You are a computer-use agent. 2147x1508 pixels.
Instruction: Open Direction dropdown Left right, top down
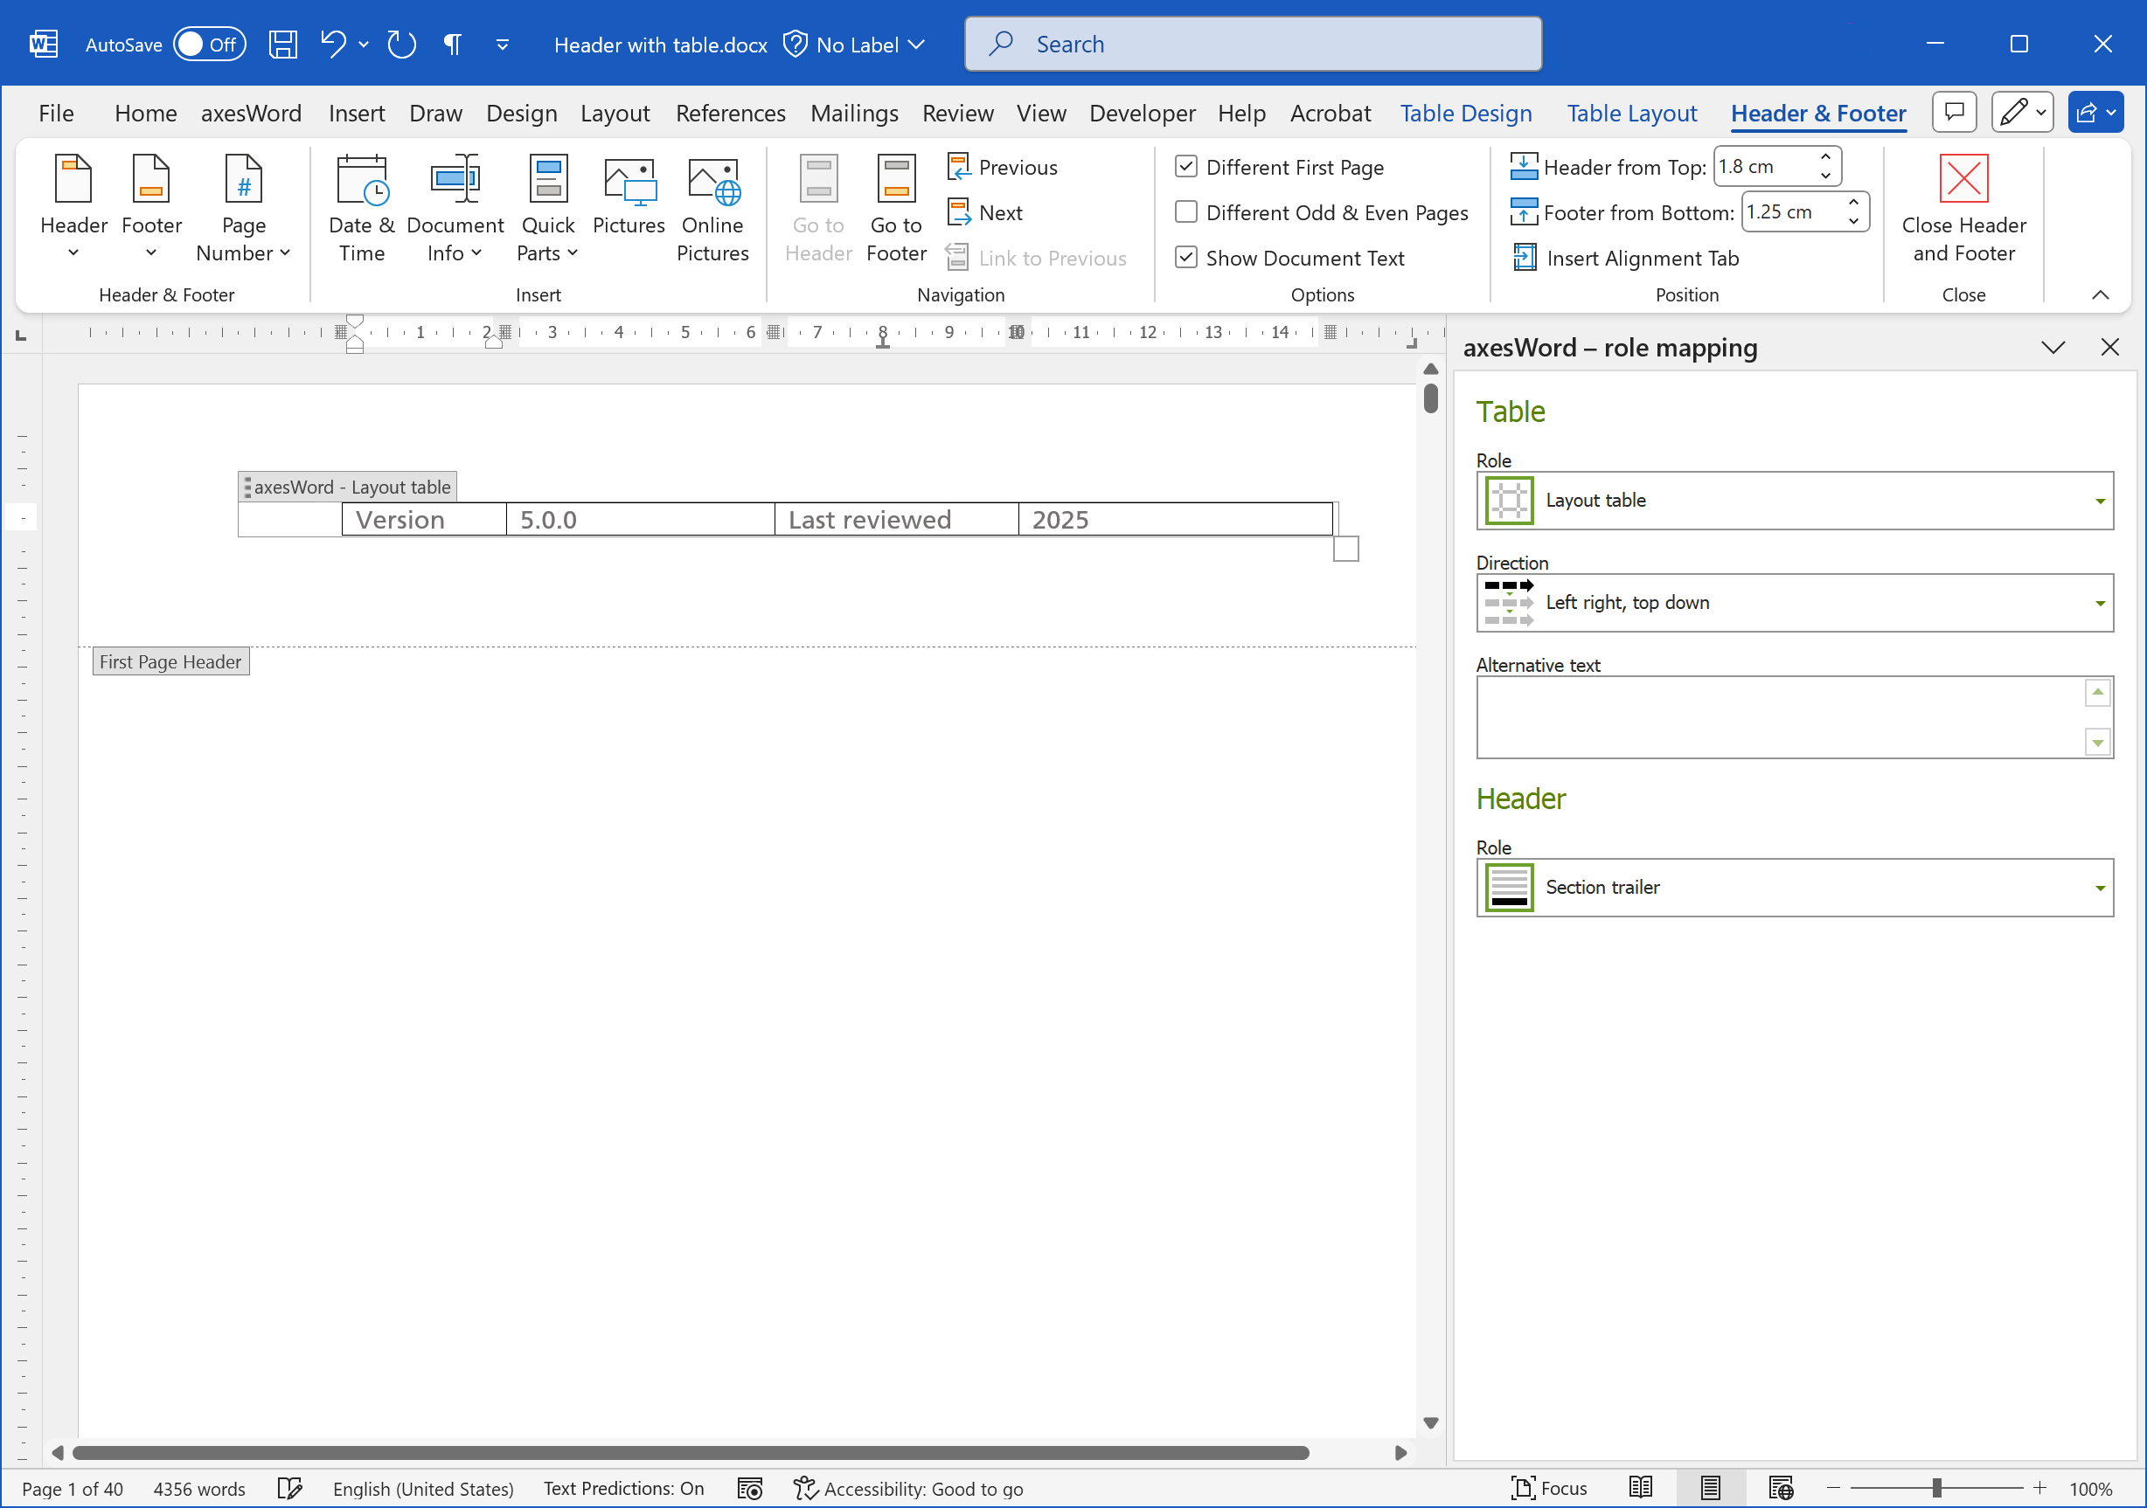(x=1794, y=603)
